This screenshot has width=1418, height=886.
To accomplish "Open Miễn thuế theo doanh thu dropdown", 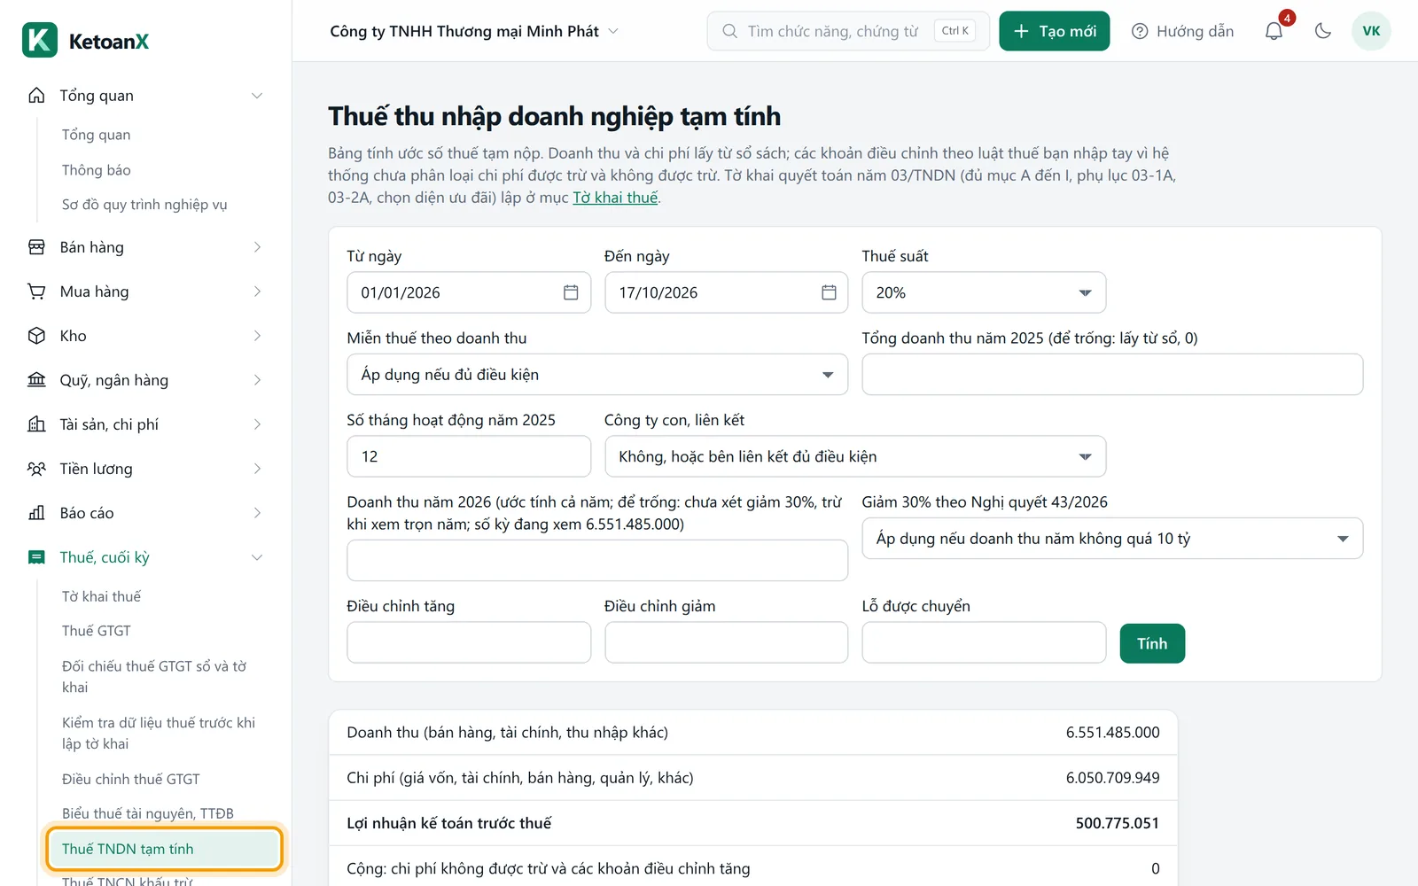I will click(x=597, y=375).
